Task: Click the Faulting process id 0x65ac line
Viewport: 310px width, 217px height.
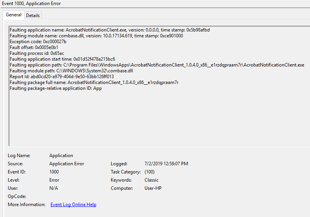Action: point(37,53)
